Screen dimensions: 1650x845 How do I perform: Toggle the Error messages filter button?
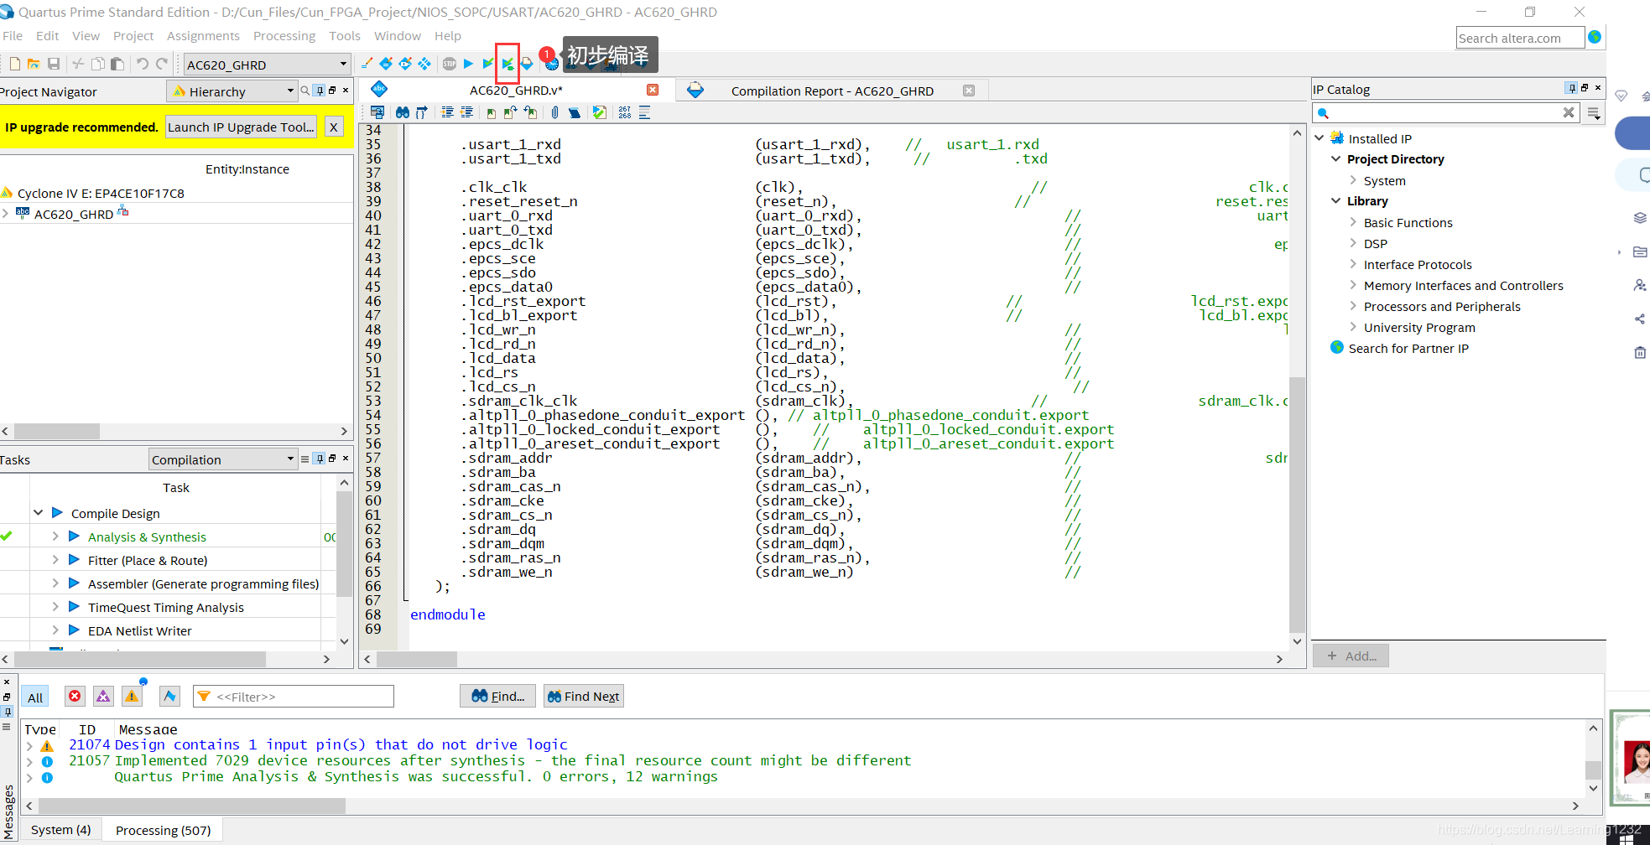75,697
